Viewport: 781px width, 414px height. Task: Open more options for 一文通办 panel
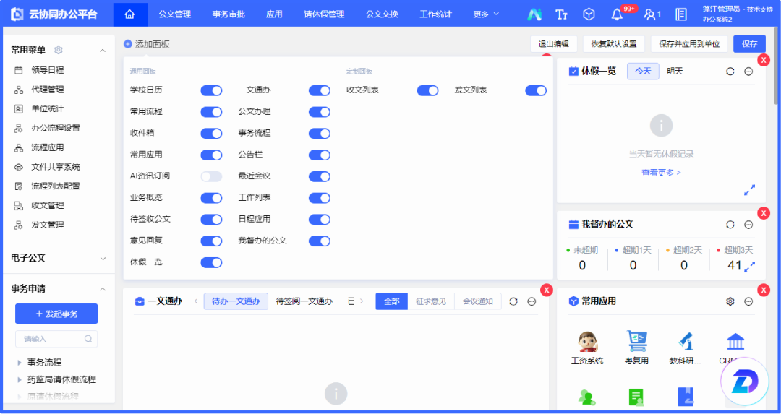[532, 301]
